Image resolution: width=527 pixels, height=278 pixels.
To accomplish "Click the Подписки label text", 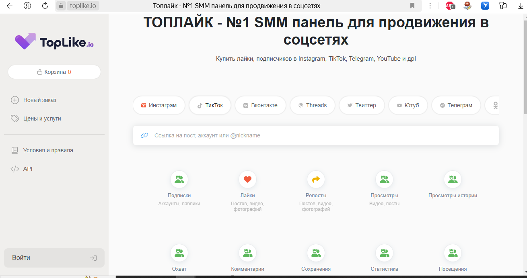I will (179, 196).
